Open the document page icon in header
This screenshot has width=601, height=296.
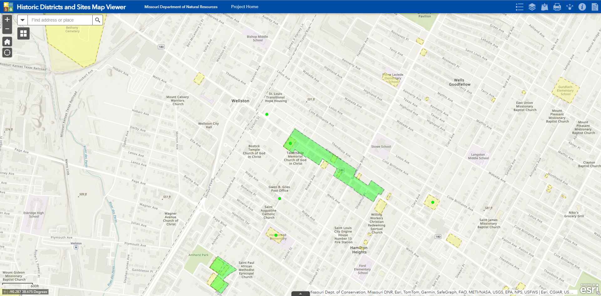click(x=595, y=7)
